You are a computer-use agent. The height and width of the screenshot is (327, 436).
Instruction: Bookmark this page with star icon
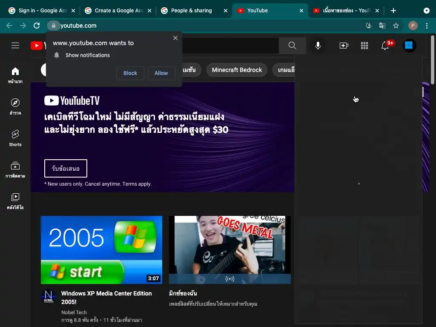pos(396,26)
